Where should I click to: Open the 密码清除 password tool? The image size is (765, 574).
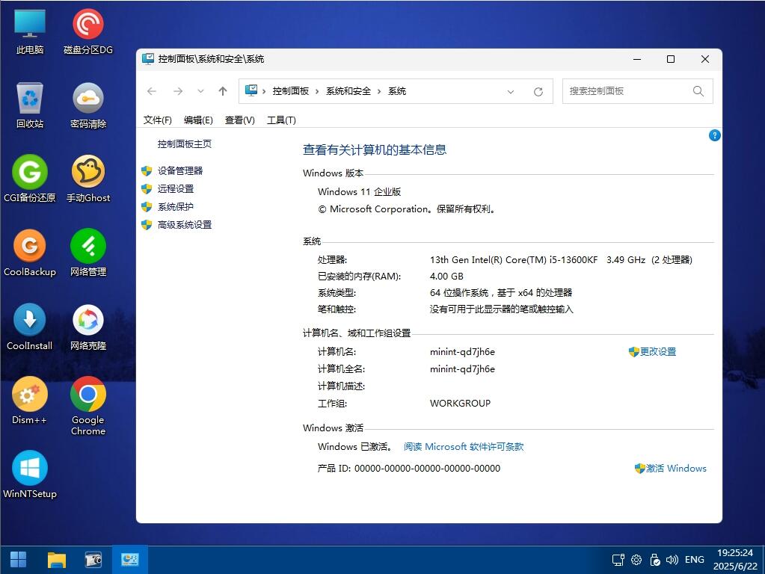pyautogui.click(x=87, y=97)
